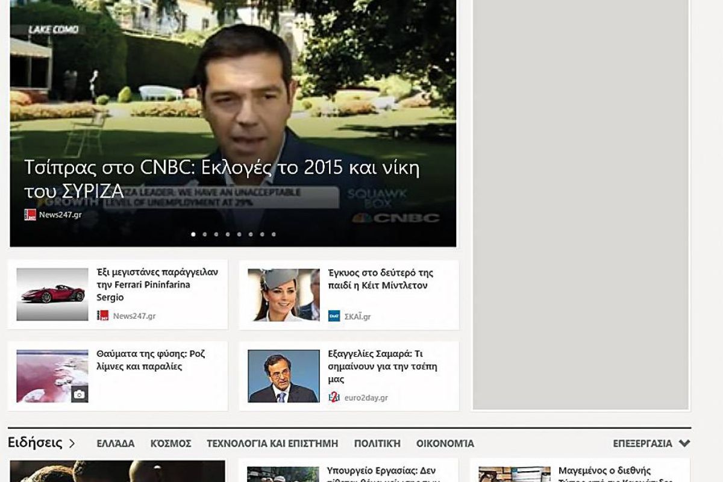Switch to the ΕΛΛΑΔΑ news tab
Image resolution: width=723 pixels, height=482 pixels.
point(116,444)
